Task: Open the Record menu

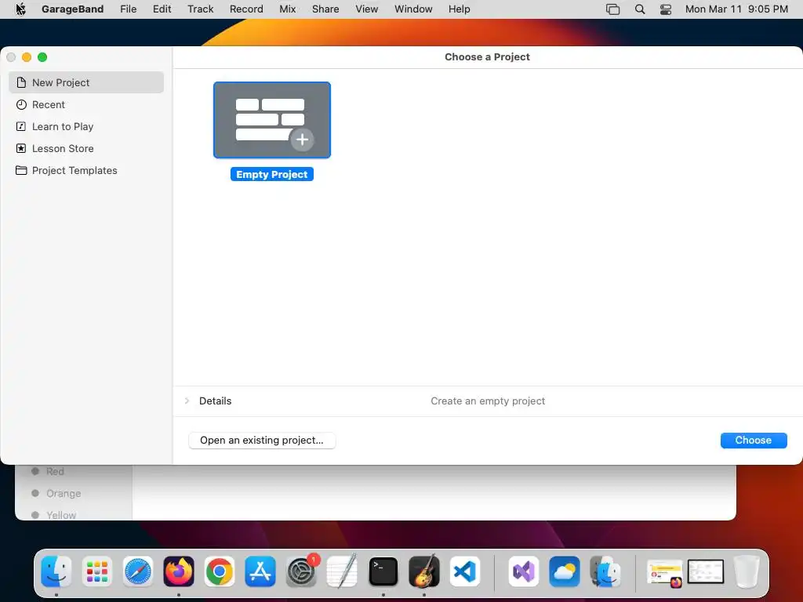Action: 246,9
